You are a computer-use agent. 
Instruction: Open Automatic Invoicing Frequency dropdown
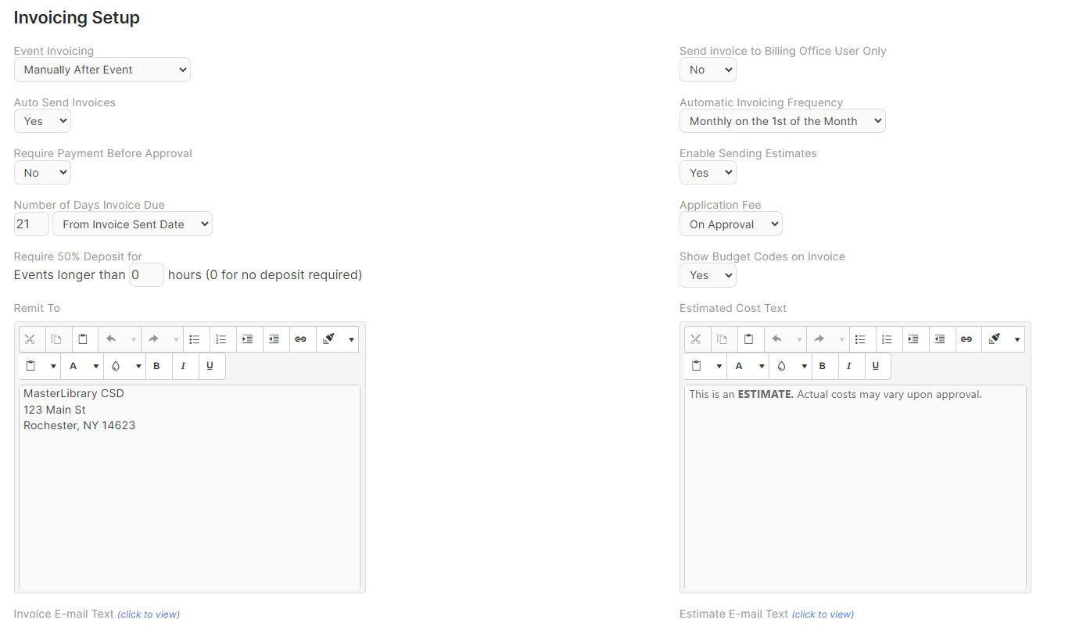(783, 121)
